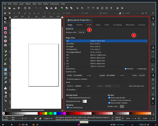The height and width of the screenshot is (126, 158).
Task: Print the document
Action: coord(19,8)
